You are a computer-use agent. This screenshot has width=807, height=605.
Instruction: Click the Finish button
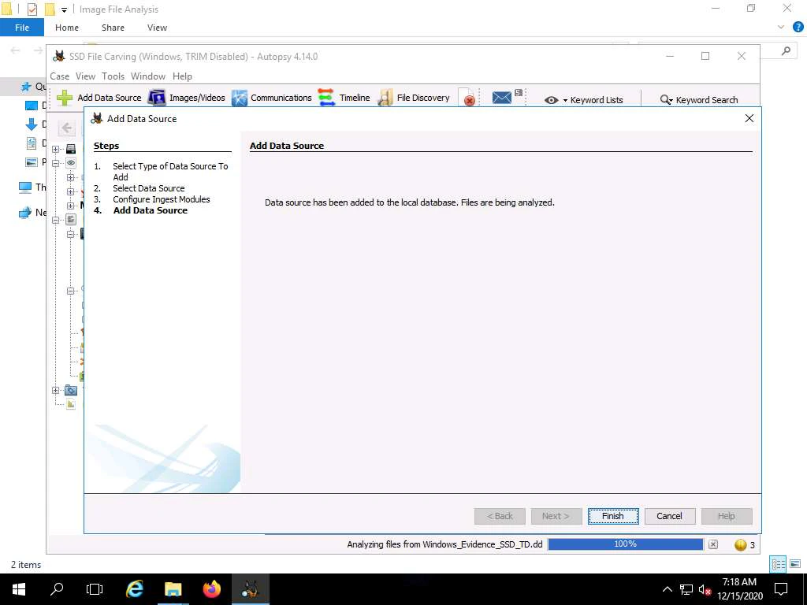613,516
